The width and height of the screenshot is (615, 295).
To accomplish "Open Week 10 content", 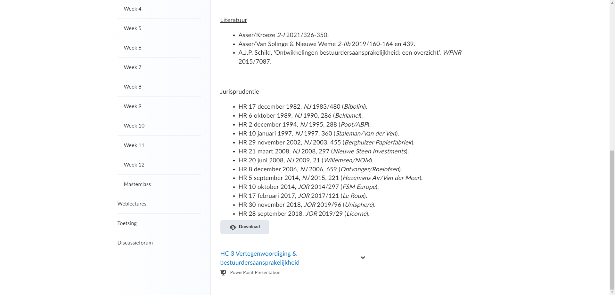I will pos(134,126).
